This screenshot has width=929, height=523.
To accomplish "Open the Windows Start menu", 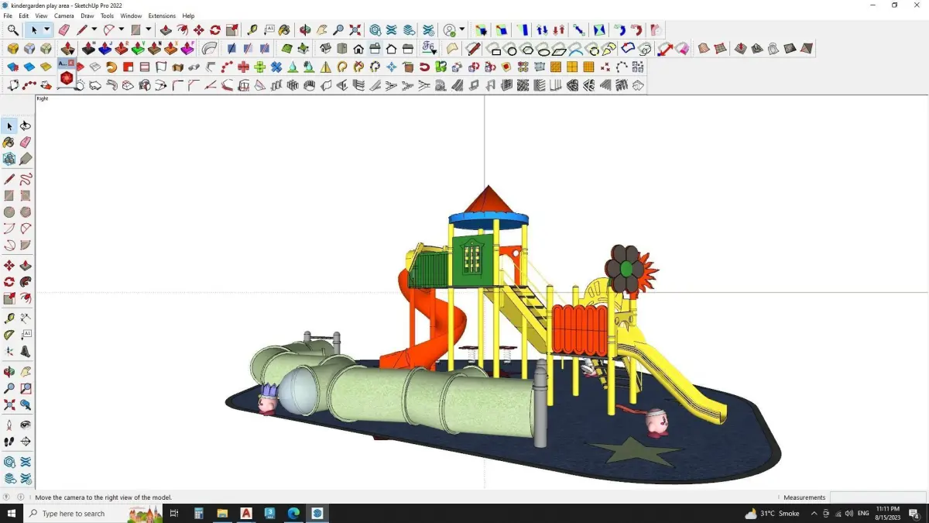I will click(x=12, y=513).
